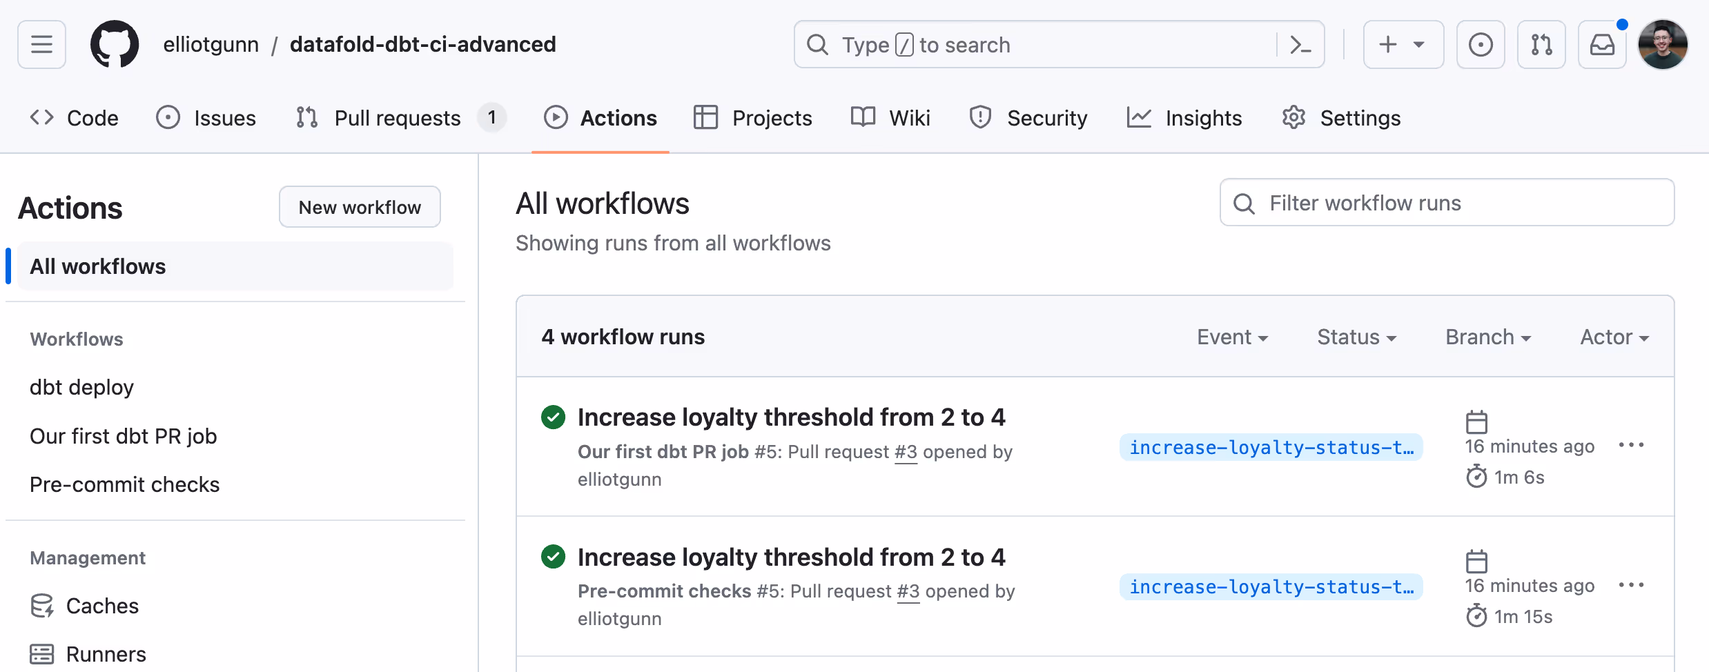Expand the Event filter dropdown
This screenshot has width=1709, height=672.
(1232, 337)
